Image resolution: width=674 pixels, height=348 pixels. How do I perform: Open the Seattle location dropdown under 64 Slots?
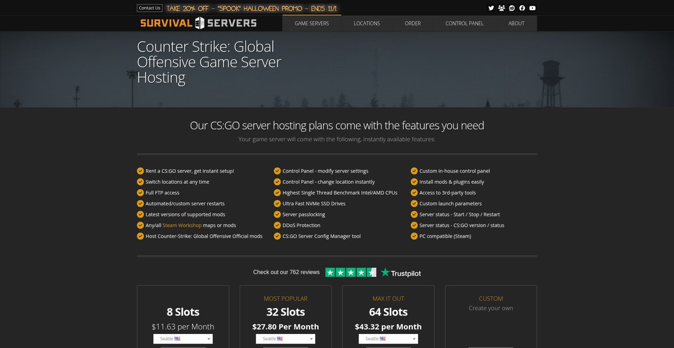tap(388, 339)
